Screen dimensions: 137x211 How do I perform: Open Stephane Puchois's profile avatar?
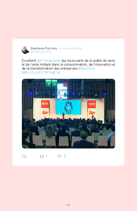(x=25, y=50)
